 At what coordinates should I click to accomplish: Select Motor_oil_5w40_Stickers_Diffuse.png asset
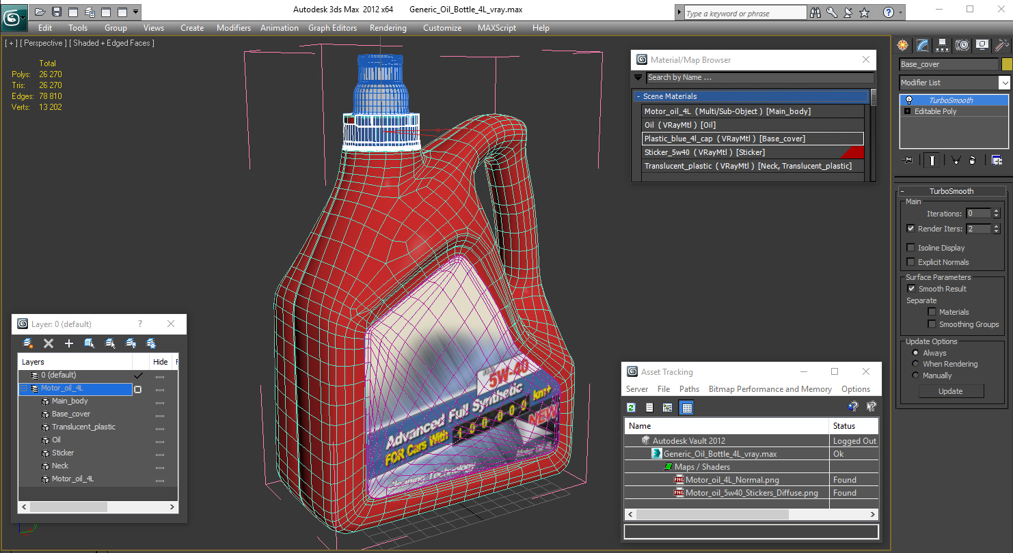click(752, 493)
